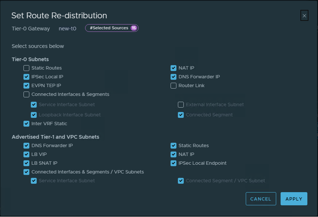
Task: Disable LB SNAT IP checkbox
Action: 26,163
